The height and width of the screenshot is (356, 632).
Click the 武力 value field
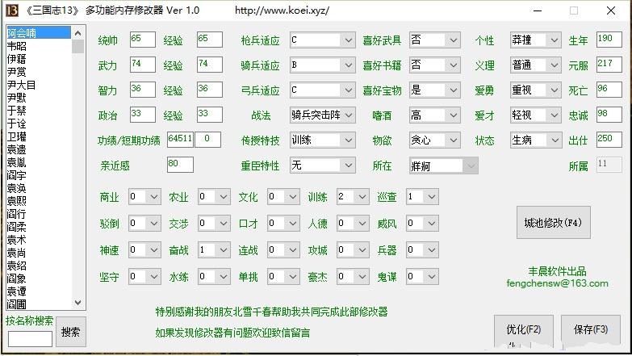143,65
